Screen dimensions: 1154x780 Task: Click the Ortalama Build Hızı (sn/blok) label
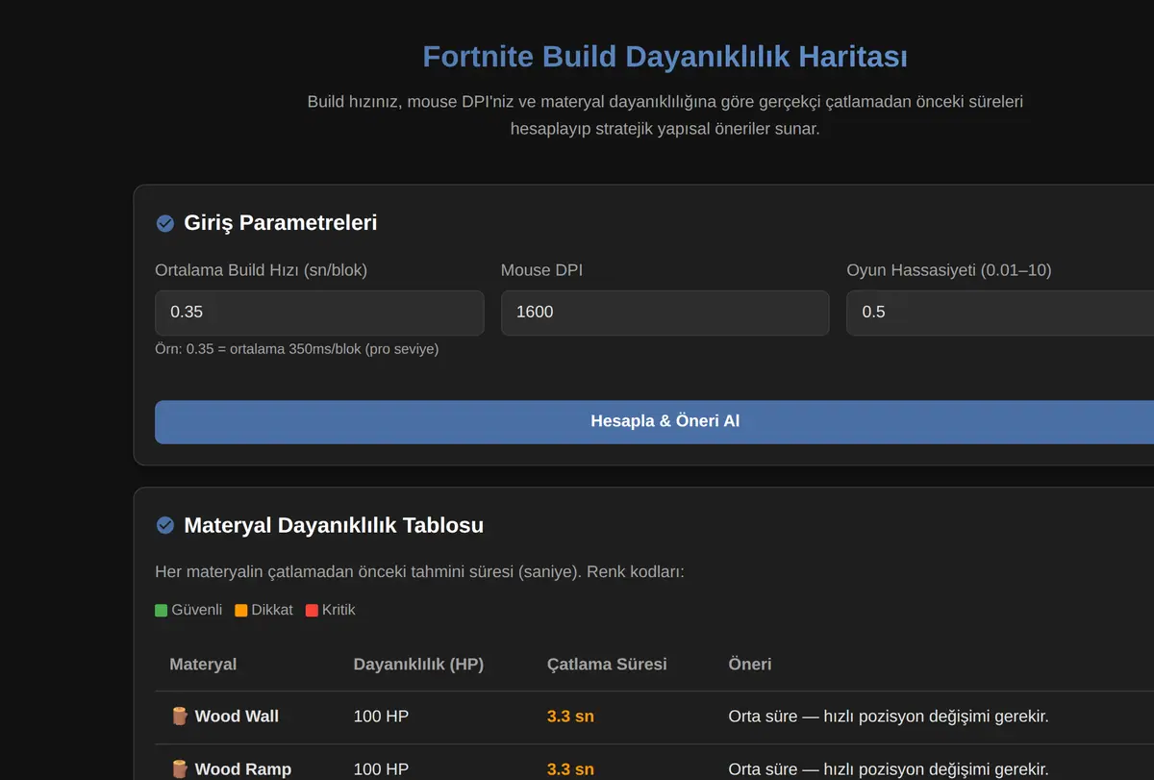click(x=261, y=270)
